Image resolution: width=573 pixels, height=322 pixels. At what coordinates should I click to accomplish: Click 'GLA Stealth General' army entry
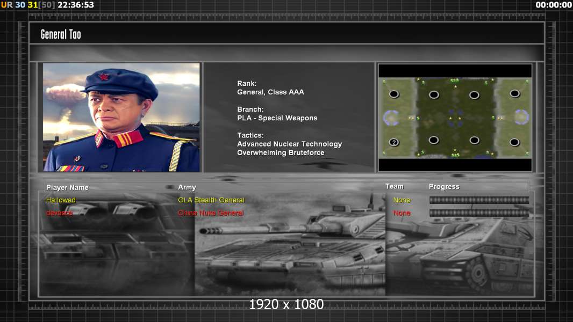[x=211, y=200]
